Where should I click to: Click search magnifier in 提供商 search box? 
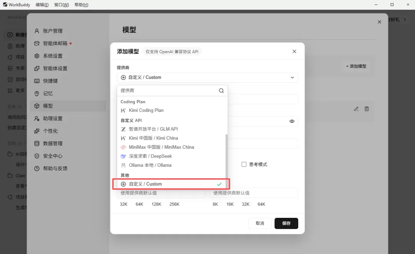pos(221,91)
